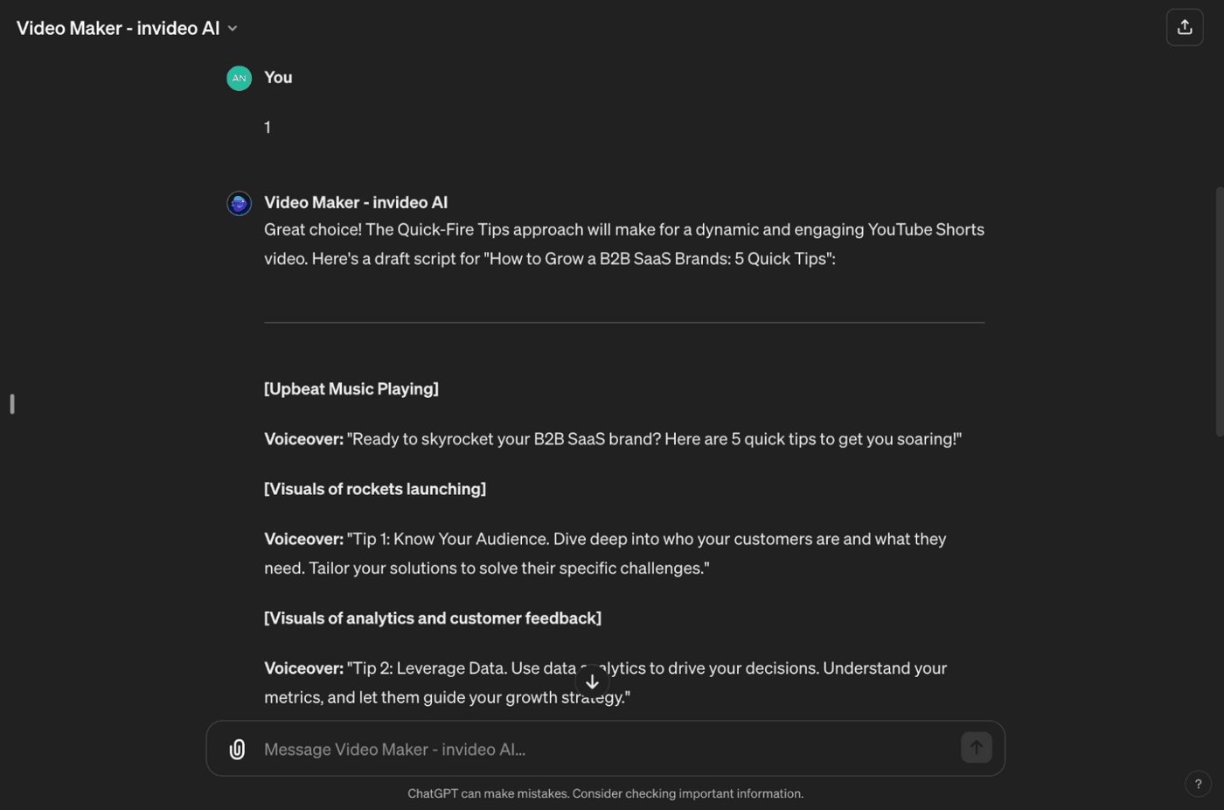This screenshot has height=810, width=1224.
Task: Click the Video Maker - invideo AI avatar
Action: [x=239, y=203]
